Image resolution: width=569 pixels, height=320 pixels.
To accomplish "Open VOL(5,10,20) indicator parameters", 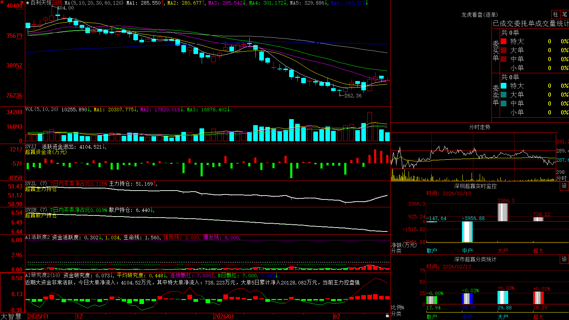I will [x=42, y=110].
